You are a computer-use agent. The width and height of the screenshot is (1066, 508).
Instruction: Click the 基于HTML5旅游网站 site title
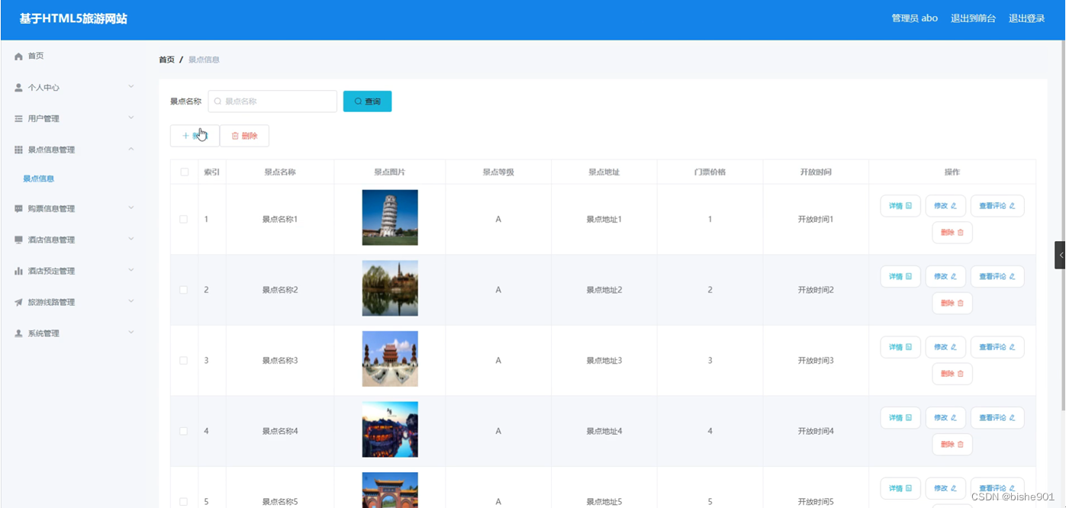click(x=73, y=18)
